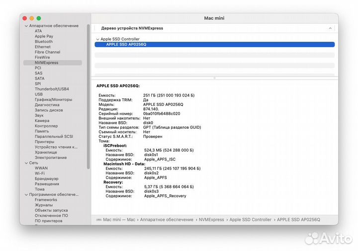Open Apple Pay in the sidebar
The image size is (358, 251).
coord(44,36)
